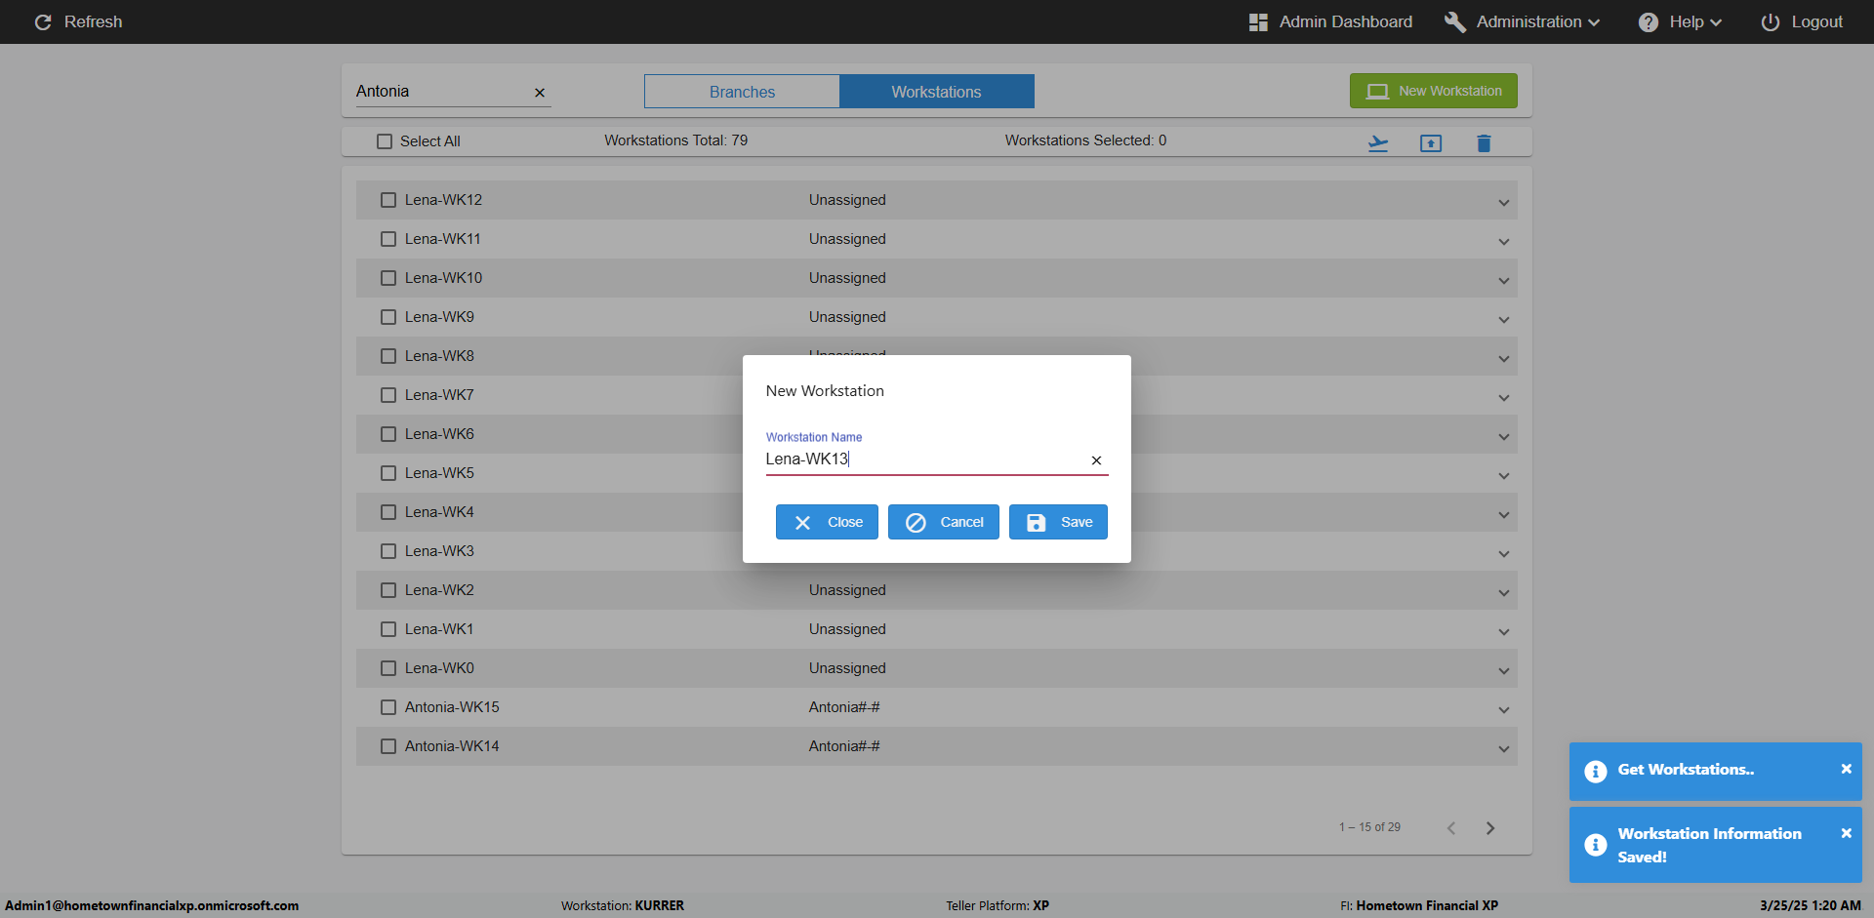Click the Administration wrench icon
The image size is (1874, 918).
[x=1455, y=21]
